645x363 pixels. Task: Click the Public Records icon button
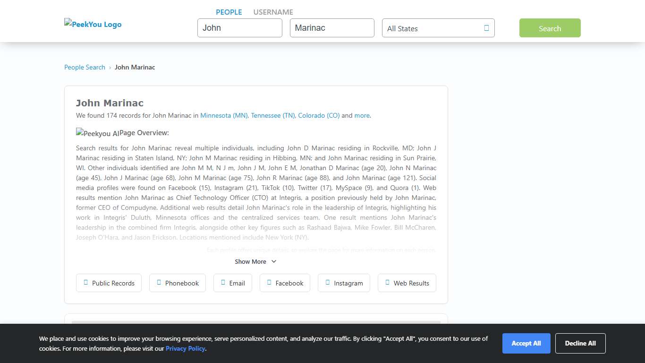85,283
